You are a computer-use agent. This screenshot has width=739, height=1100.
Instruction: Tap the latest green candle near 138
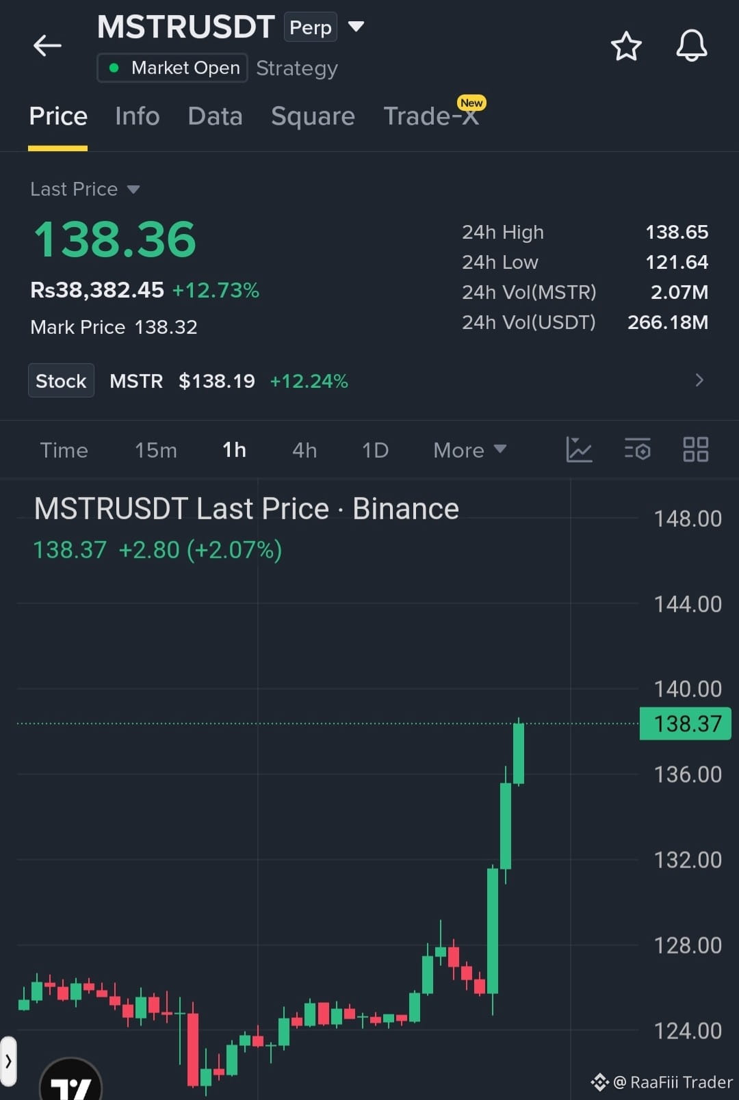click(519, 753)
